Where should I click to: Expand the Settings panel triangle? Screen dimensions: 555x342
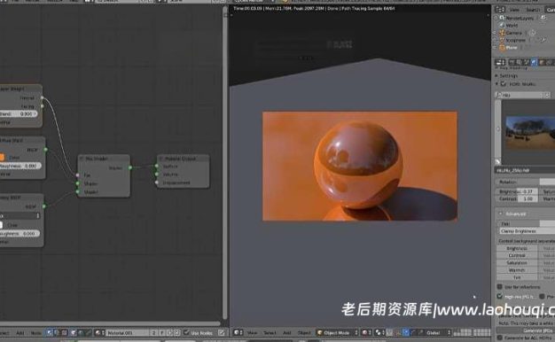coord(496,75)
